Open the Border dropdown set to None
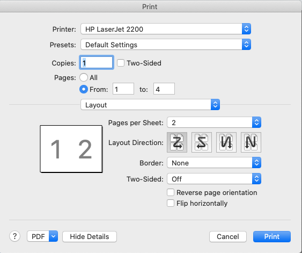The width and height of the screenshot is (302, 253). tap(214, 163)
